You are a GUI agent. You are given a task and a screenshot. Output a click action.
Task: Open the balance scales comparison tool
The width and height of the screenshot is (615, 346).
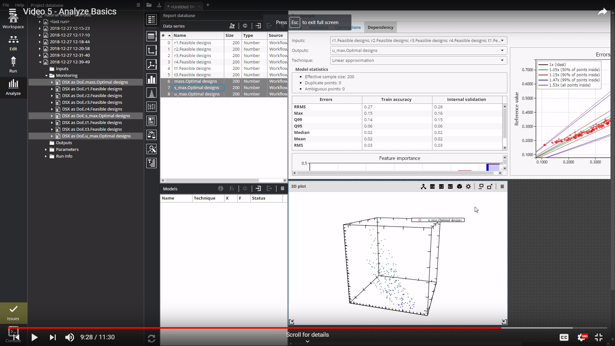click(x=152, y=135)
